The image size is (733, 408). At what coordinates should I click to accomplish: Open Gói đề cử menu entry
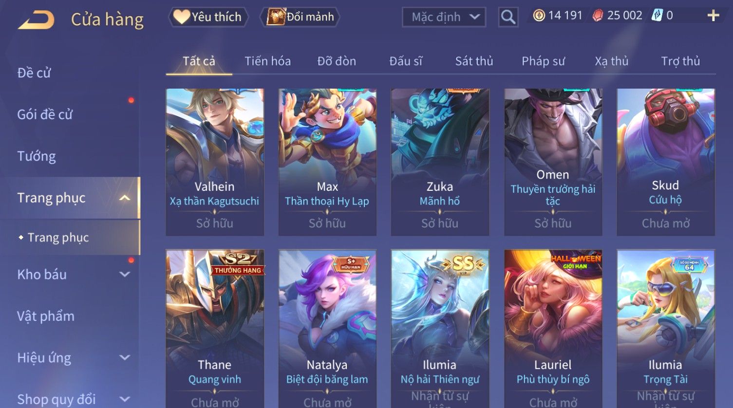pos(45,115)
